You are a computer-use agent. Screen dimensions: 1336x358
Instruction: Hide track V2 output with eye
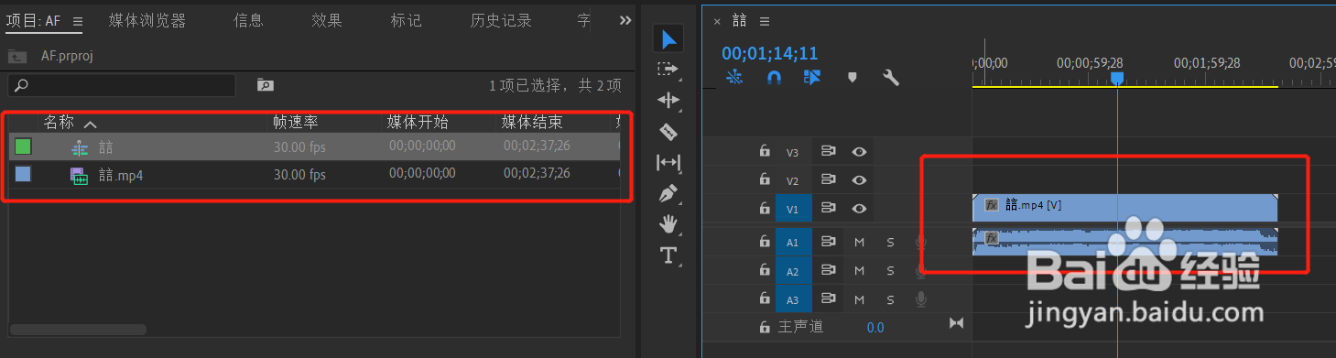coord(859,180)
